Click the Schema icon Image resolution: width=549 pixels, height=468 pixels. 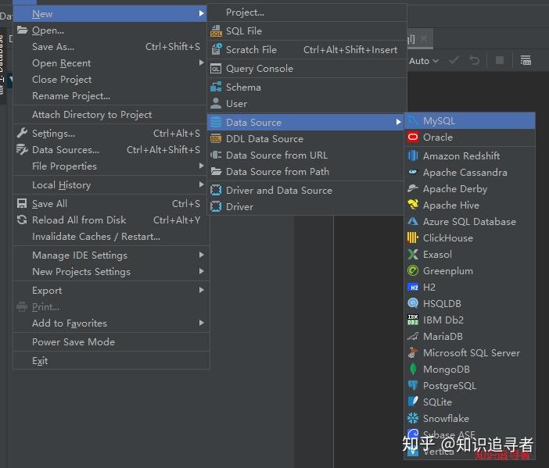[216, 87]
